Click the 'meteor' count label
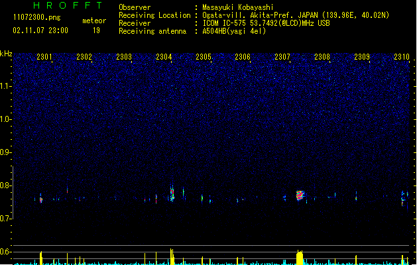This screenshot has height=265, width=417. click(94, 21)
